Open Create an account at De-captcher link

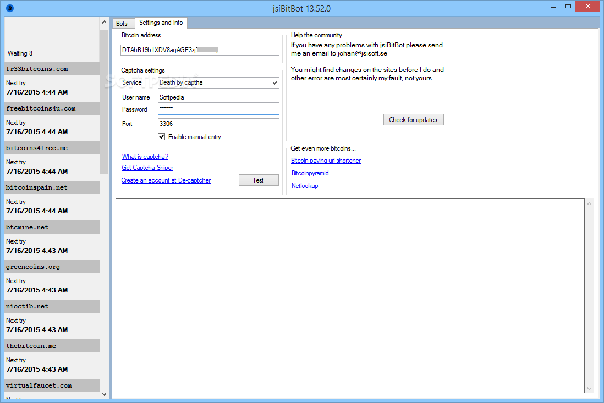click(166, 180)
